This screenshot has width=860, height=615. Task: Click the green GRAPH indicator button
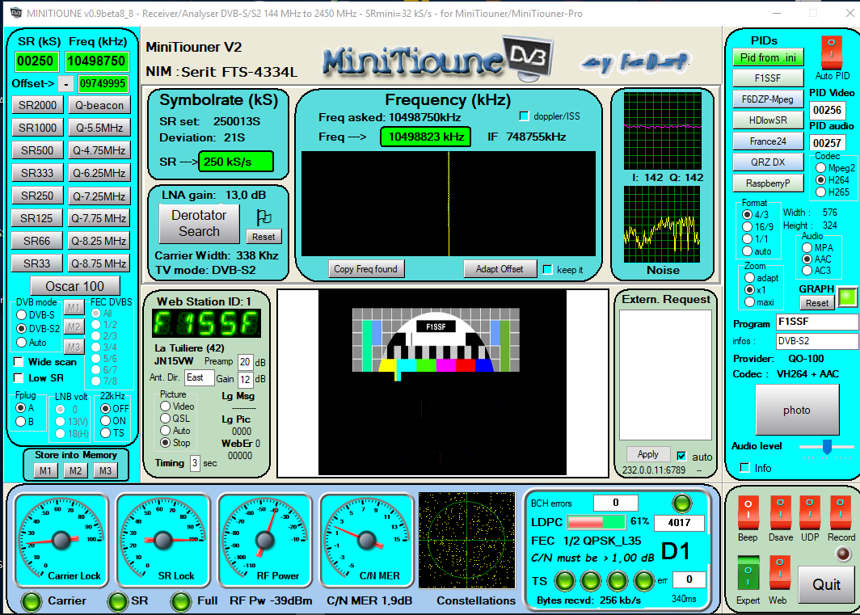pyautogui.click(x=846, y=297)
